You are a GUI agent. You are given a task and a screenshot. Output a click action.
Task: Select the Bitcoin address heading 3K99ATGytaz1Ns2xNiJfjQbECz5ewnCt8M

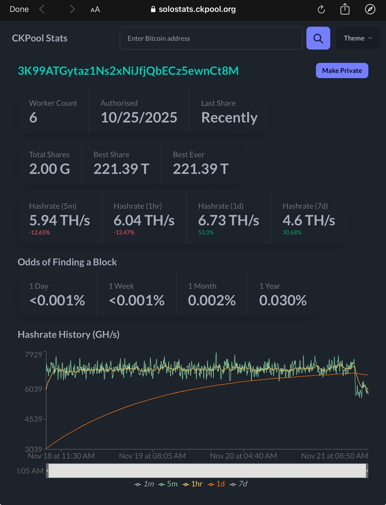point(128,71)
